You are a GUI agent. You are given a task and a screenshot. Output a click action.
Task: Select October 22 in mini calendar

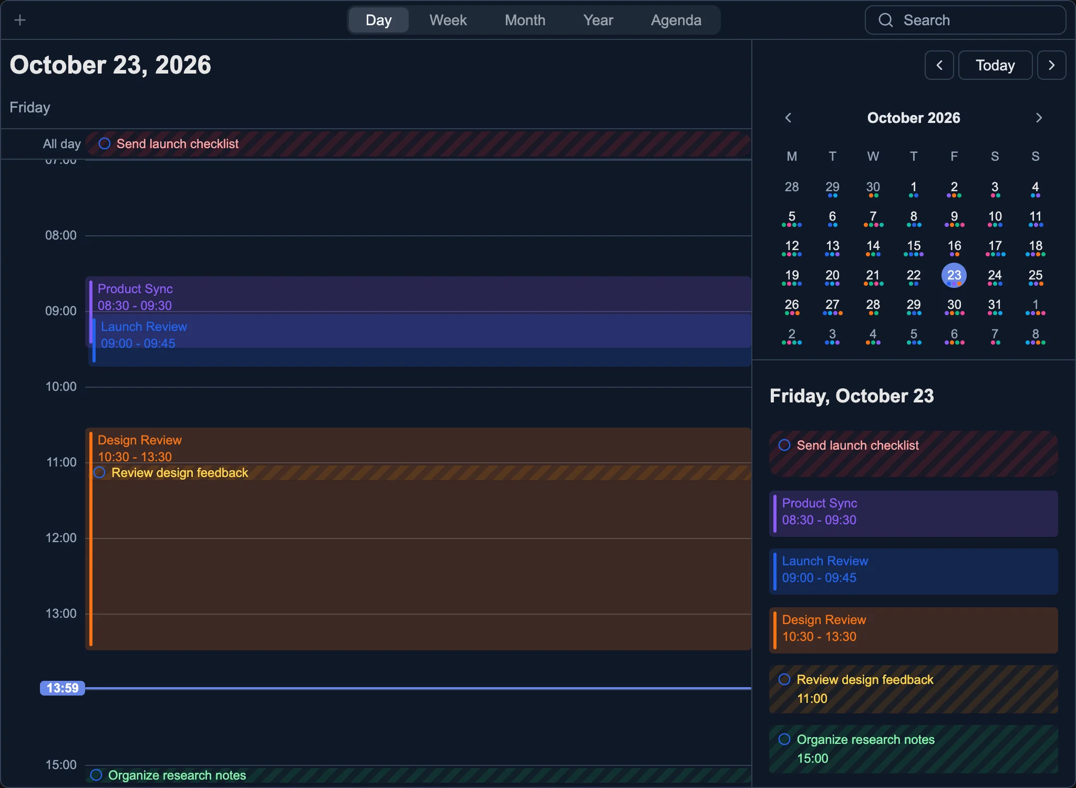[914, 276]
